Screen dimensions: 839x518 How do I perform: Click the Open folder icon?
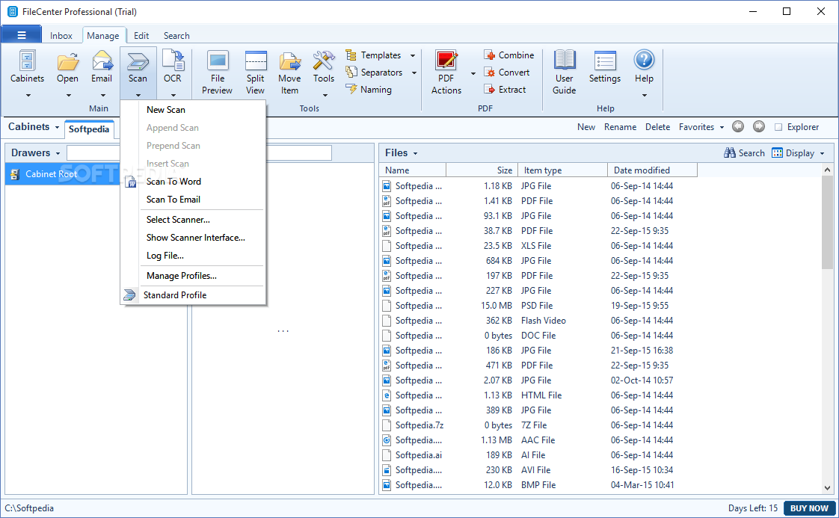coord(67,61)
